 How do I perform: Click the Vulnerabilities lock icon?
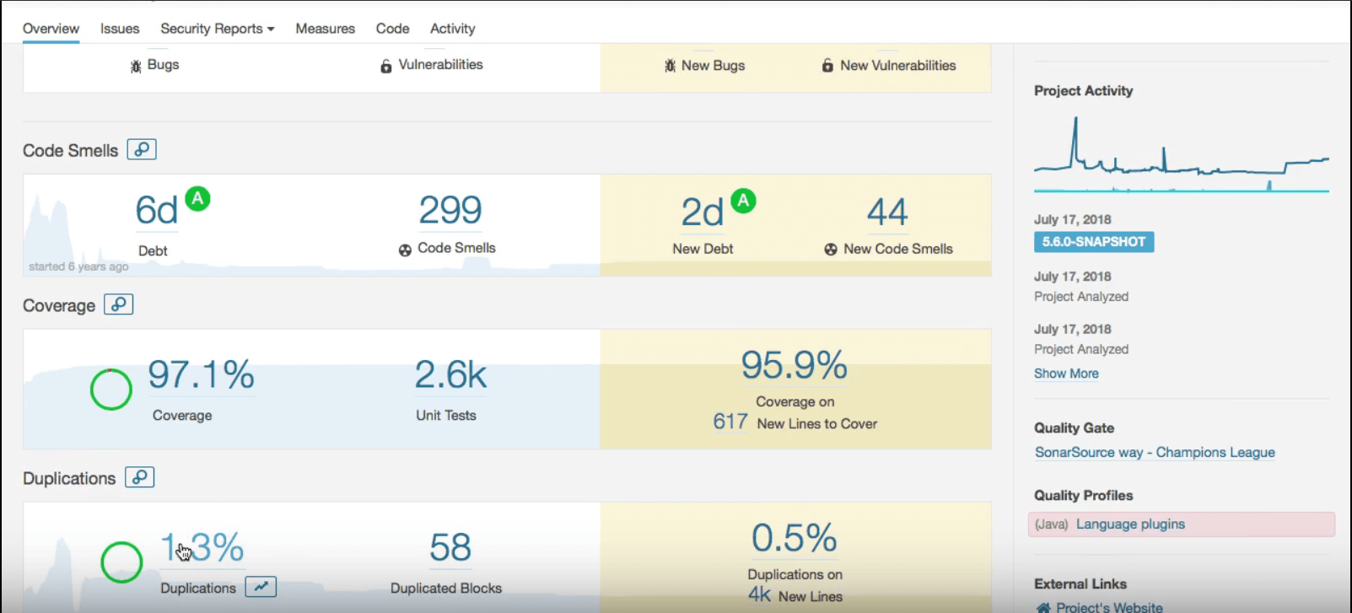(385, 66)
